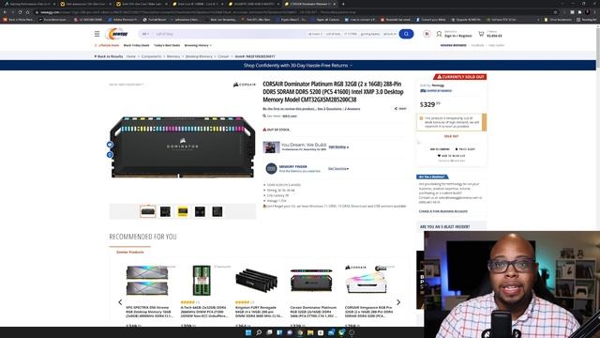Image resolution: width=600 pixels, height=338 pixels.
Task: Show next recommended products with right arrow
Action: pos(398,302)
